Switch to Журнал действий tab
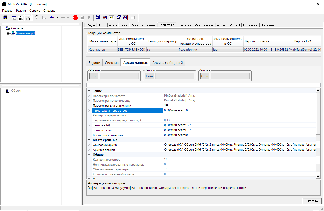 point(229,25)
